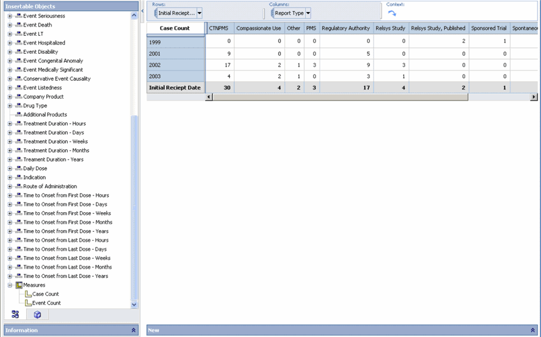Click the Case Count corner cell
This screenshot has height=337, width=541.
(x=175, y=28)
